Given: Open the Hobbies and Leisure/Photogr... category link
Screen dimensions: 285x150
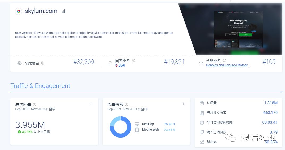Looking at the screenshot, I should [228, 65].
